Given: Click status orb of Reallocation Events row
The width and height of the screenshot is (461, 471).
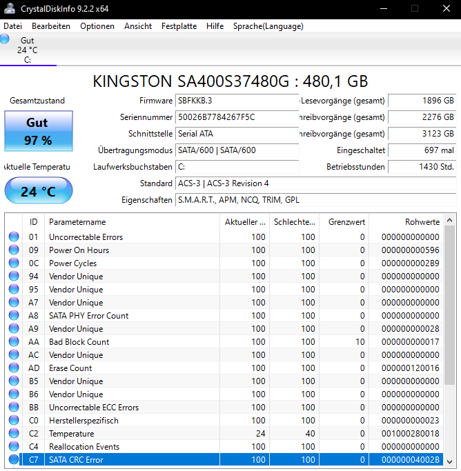Looking at the screenshot, I should [14, 446].
